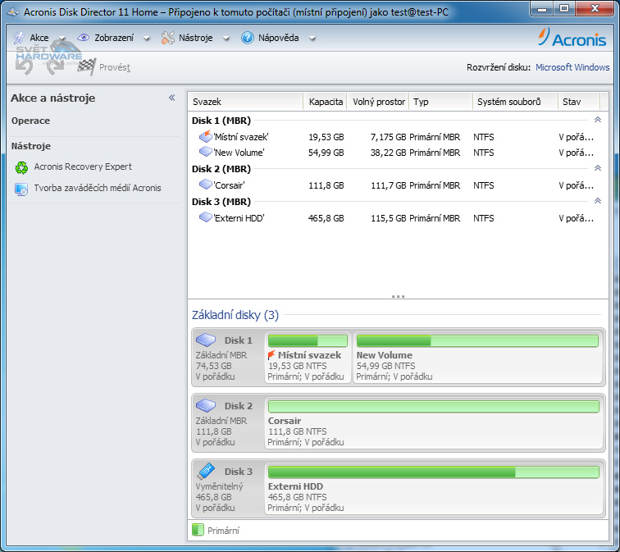Image resolution: width=620 pixels, height=552 pixels.
Task: Sort by Volný prostor column header
Action: (x=378, y=102)
